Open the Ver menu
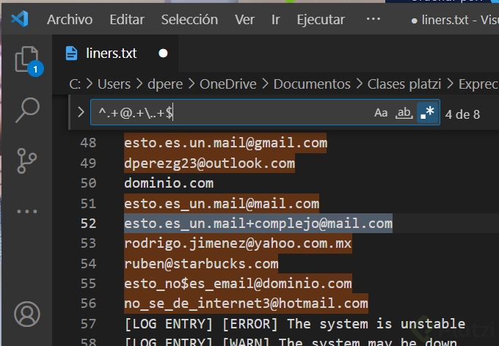 244,20
